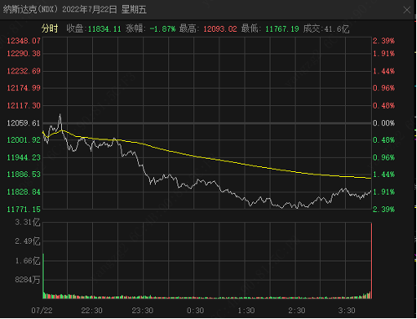Image resolution: width=417 pixels, height=319 pixels.
Task: Click the yellow average line's right end
Action: (x=369, y=178)
